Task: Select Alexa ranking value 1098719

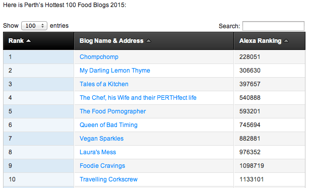Action: (252, 166)
